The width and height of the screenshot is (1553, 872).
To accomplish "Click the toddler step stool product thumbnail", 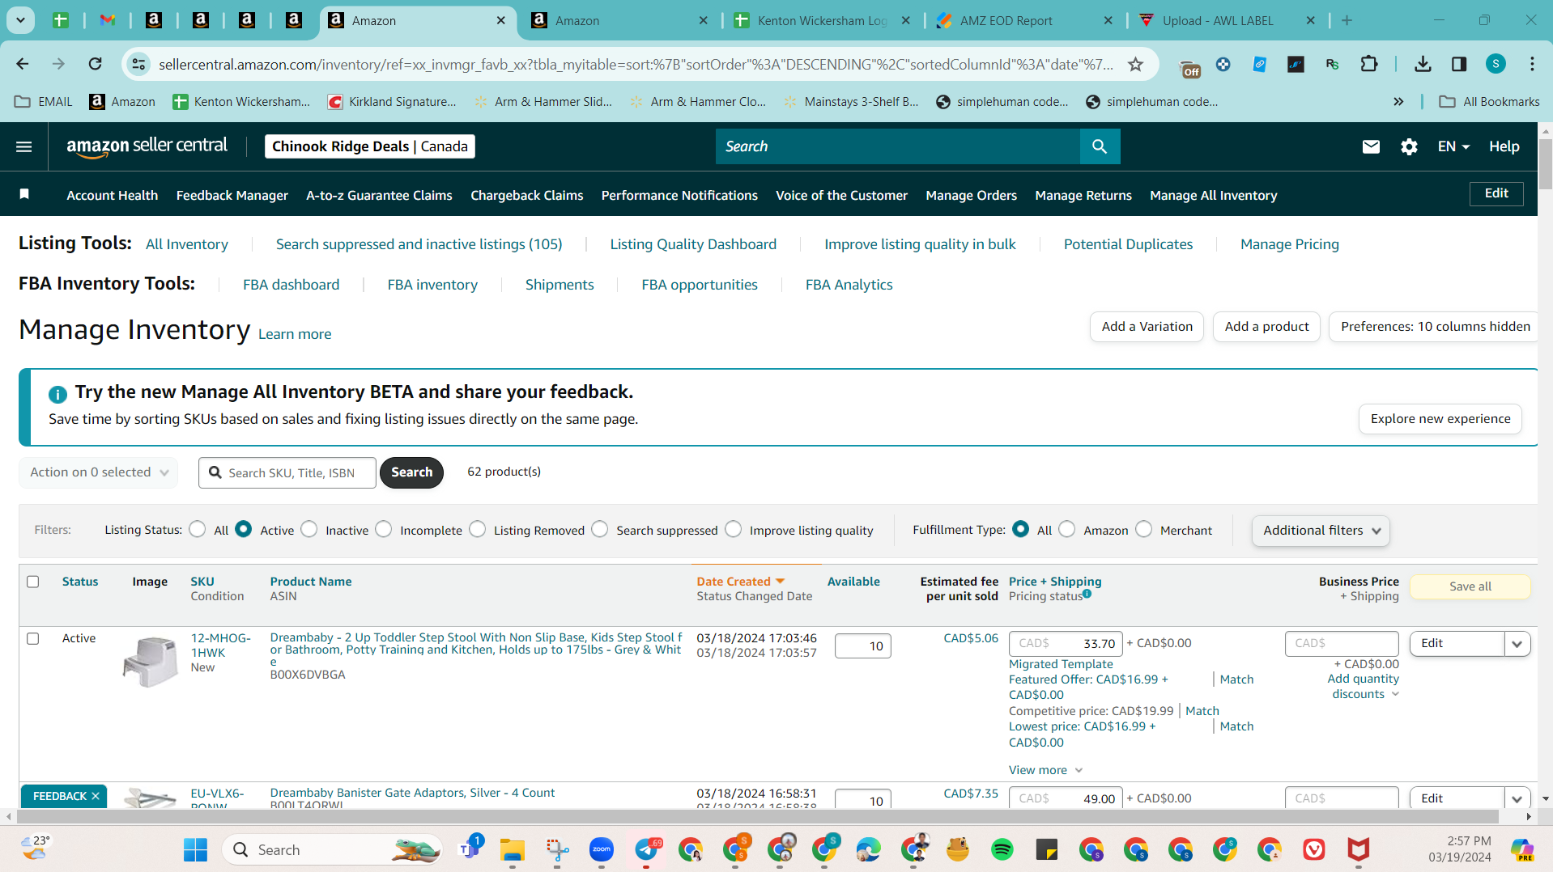I will (151, 661).
